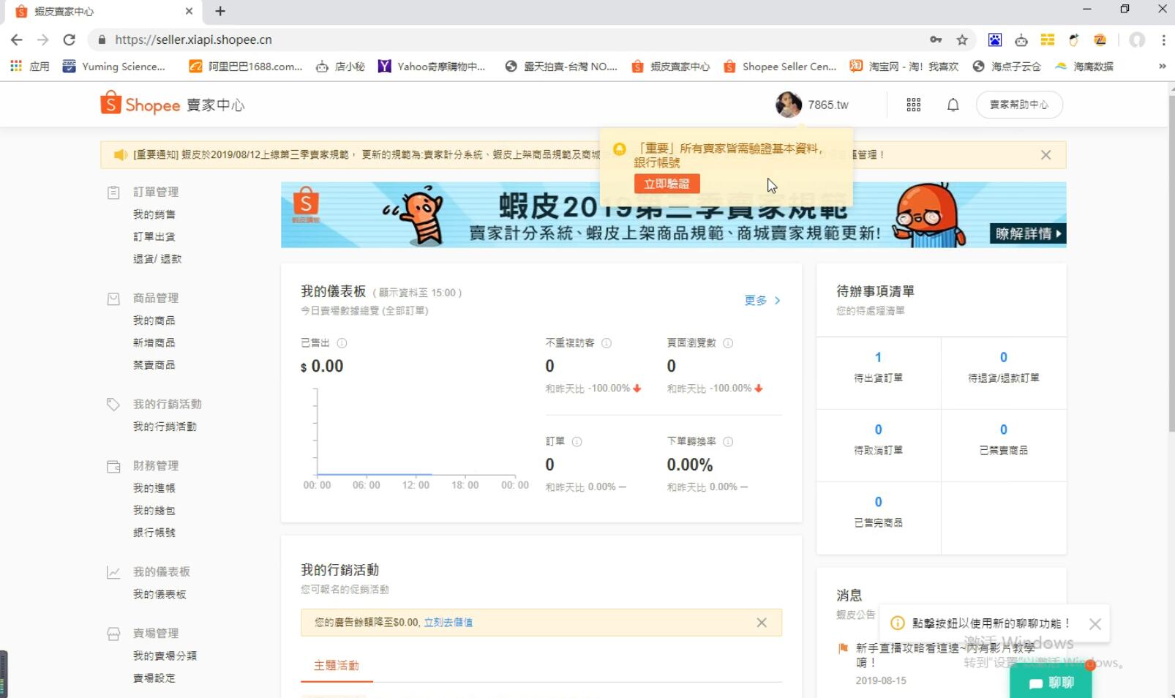The image size is (1175, 698).
Task: Open 我的進帳
Action: (154, 488)
